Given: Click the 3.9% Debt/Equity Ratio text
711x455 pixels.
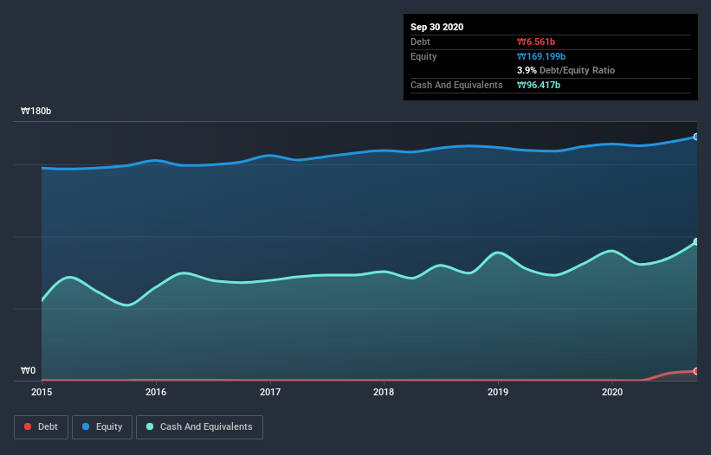Looking at the screenshot, I should pos(566,70).
